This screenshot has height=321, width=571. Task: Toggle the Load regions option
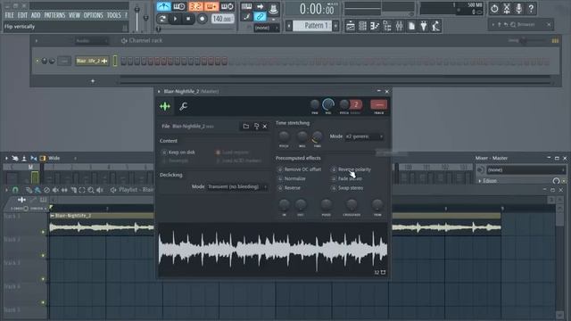coord(232,152)
